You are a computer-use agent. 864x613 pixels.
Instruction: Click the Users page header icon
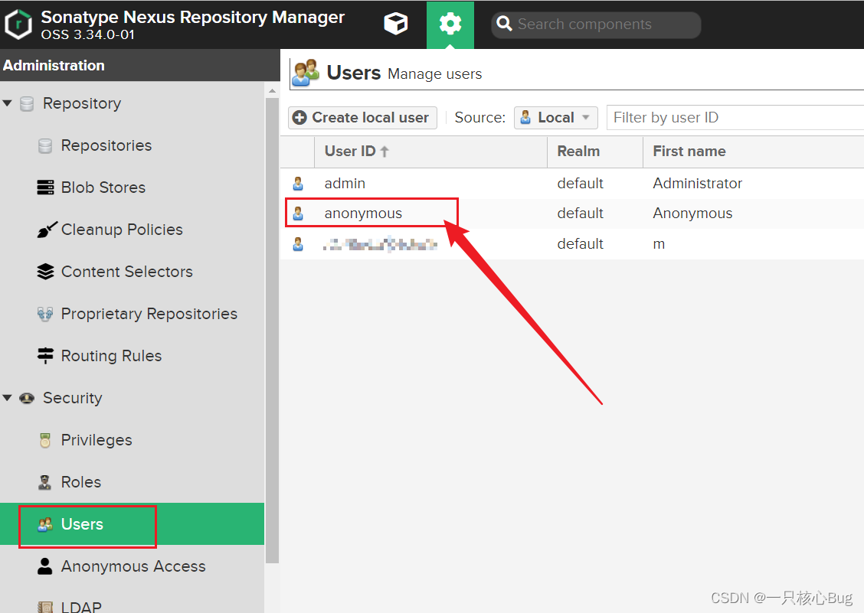click(306, 73)
